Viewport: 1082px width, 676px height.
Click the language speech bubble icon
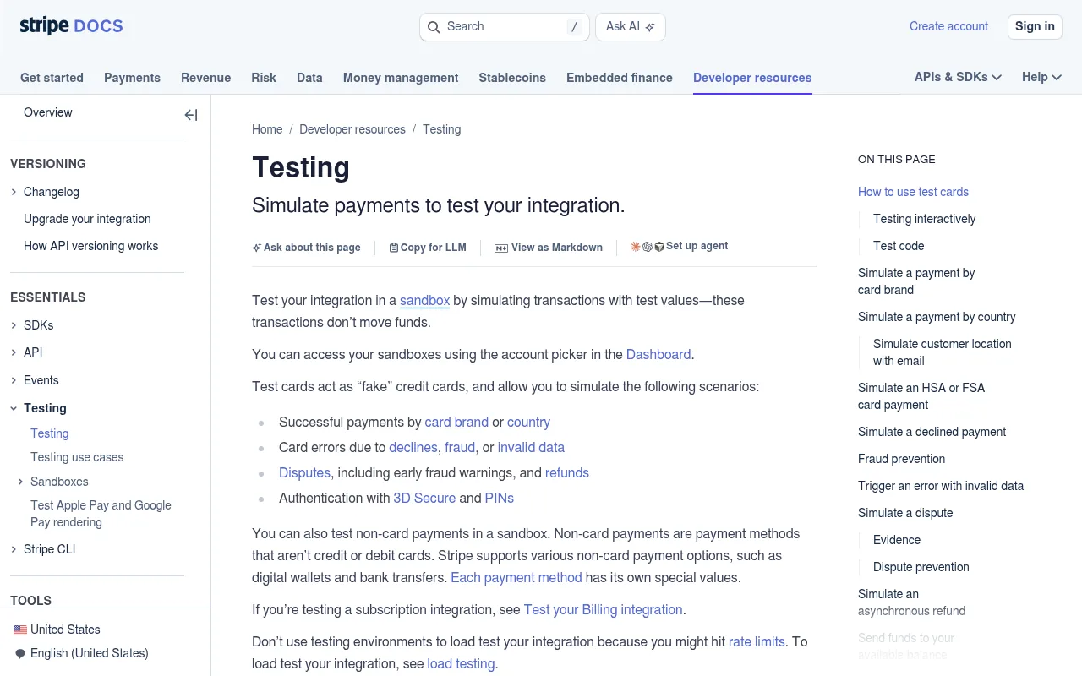(x=20, y=653)
